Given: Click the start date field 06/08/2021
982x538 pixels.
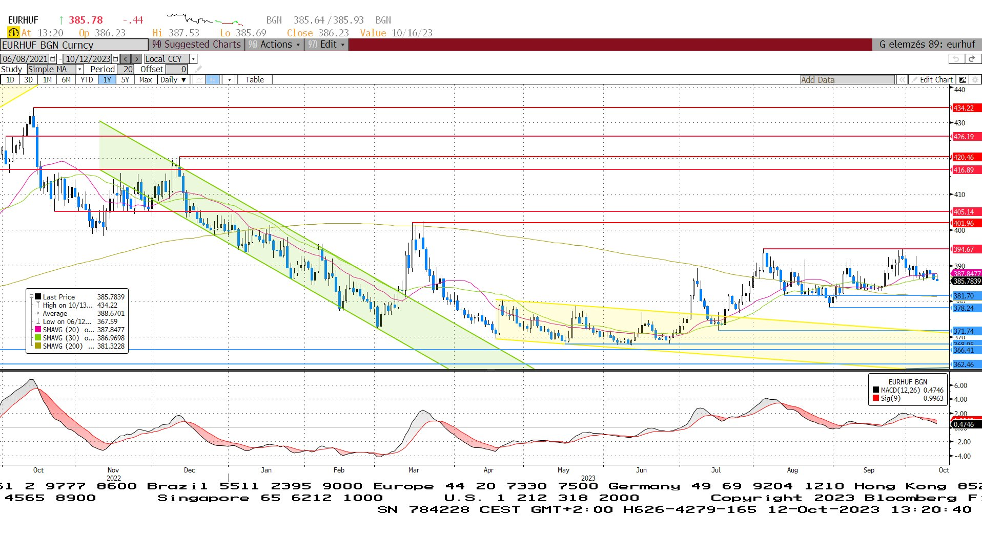Looking at the screenshot, I should click(25, 59).
